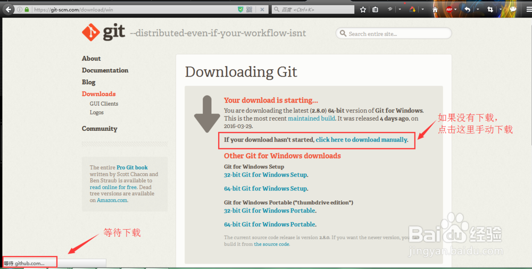
Task: Click Other Git for Windows downloads heading
Action: pos(282,156)
